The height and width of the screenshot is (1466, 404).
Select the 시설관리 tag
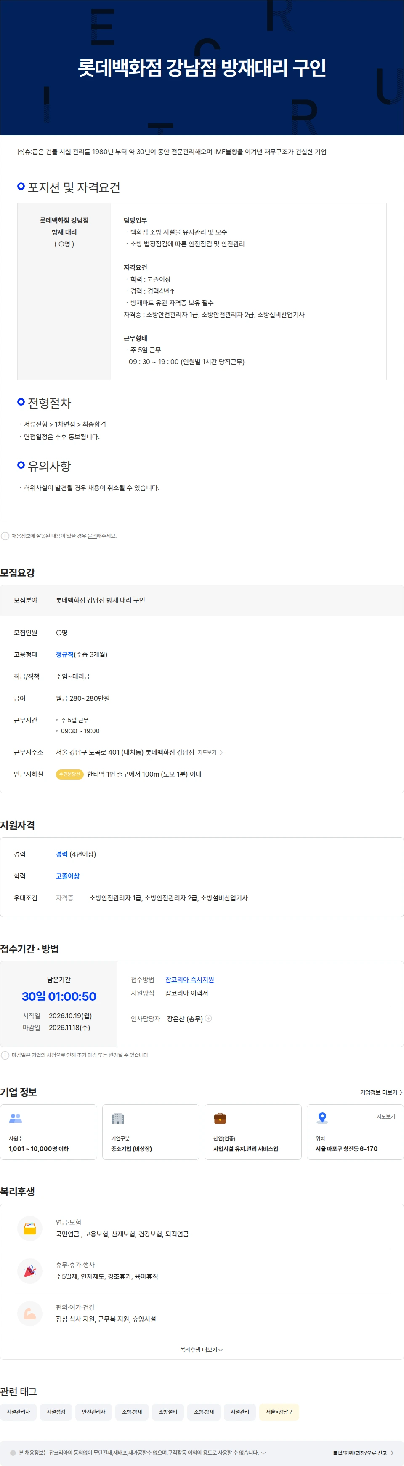[x=239, y=1411]
